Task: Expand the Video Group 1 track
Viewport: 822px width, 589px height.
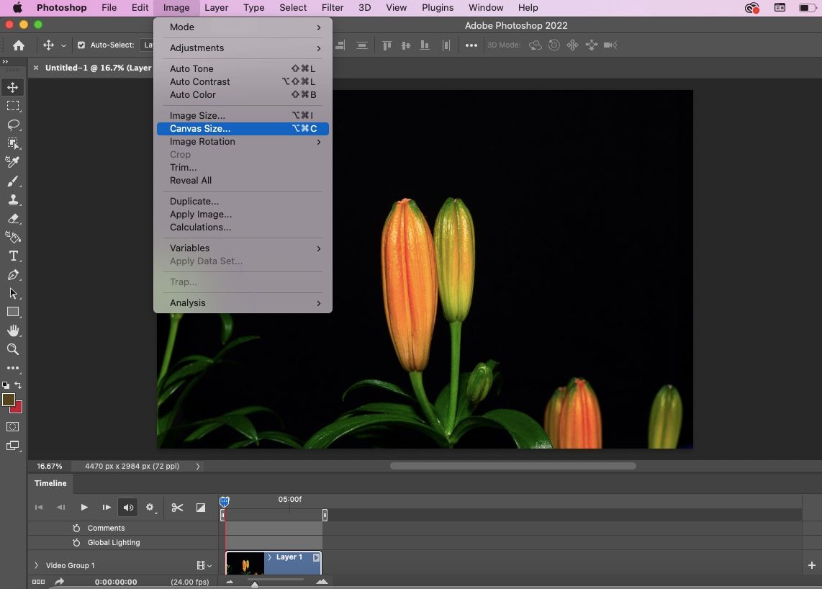Action: 36,565
